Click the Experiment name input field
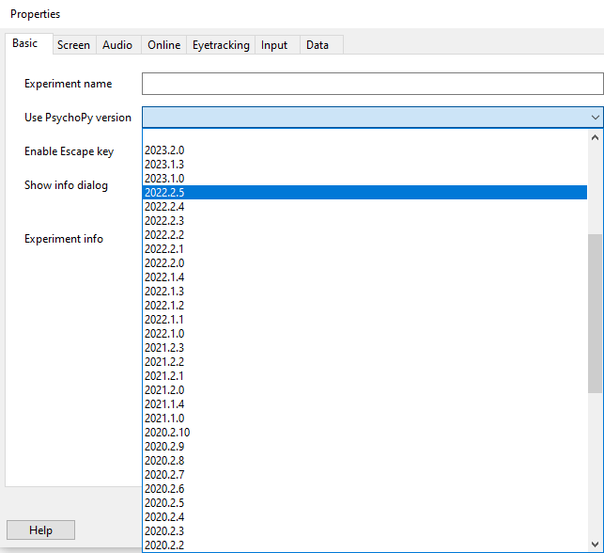The width and height of the screenshot is (604, 553). (373, 84)
